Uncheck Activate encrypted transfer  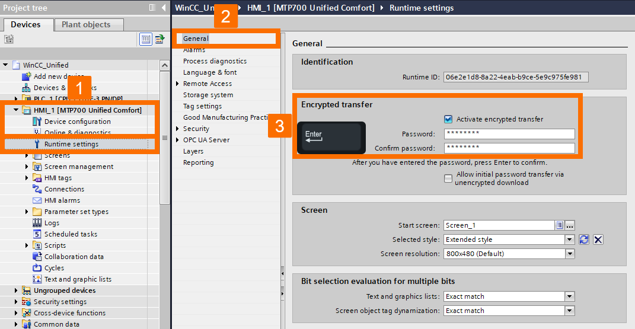coord(448,119)
